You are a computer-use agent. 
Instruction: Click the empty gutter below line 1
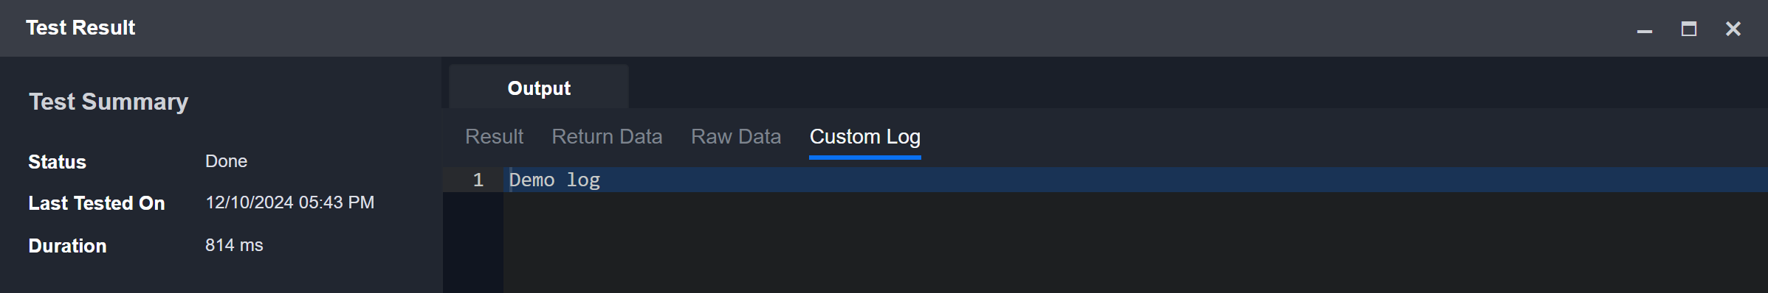pyautogui.click(x=472, y=242)
